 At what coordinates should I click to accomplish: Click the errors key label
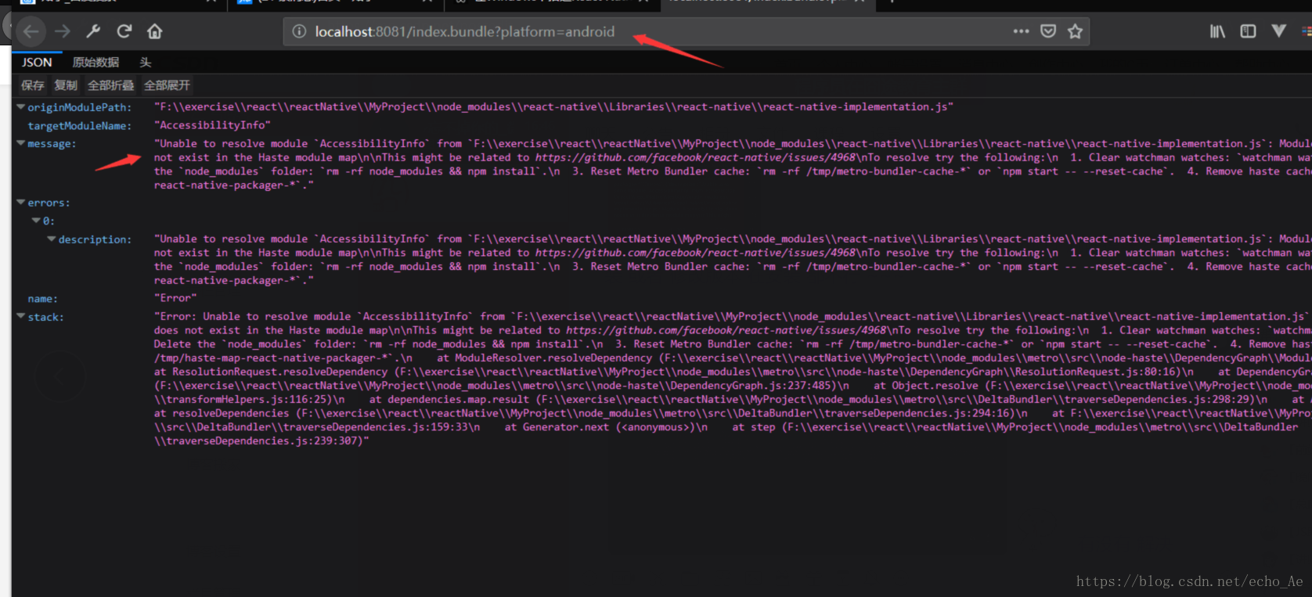(x=49, y=203)
